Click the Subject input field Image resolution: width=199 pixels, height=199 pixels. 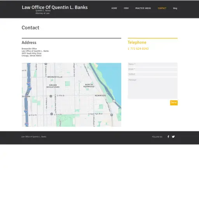pos(153,74)
